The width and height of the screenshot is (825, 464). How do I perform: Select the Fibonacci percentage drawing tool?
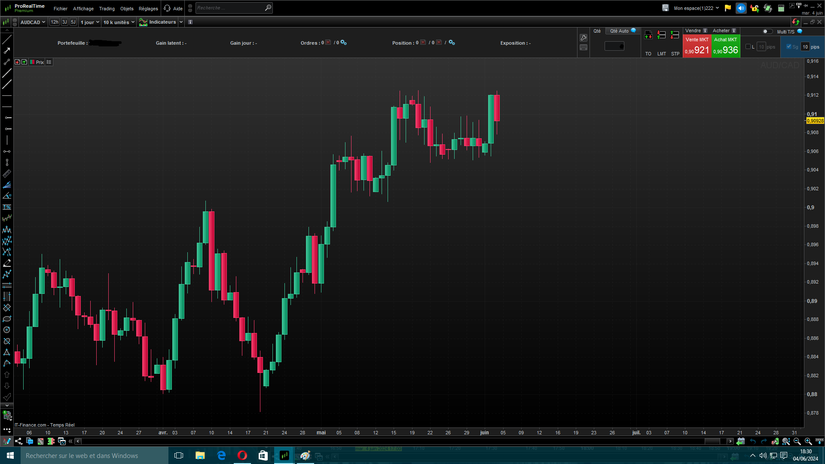pos(7,207)
